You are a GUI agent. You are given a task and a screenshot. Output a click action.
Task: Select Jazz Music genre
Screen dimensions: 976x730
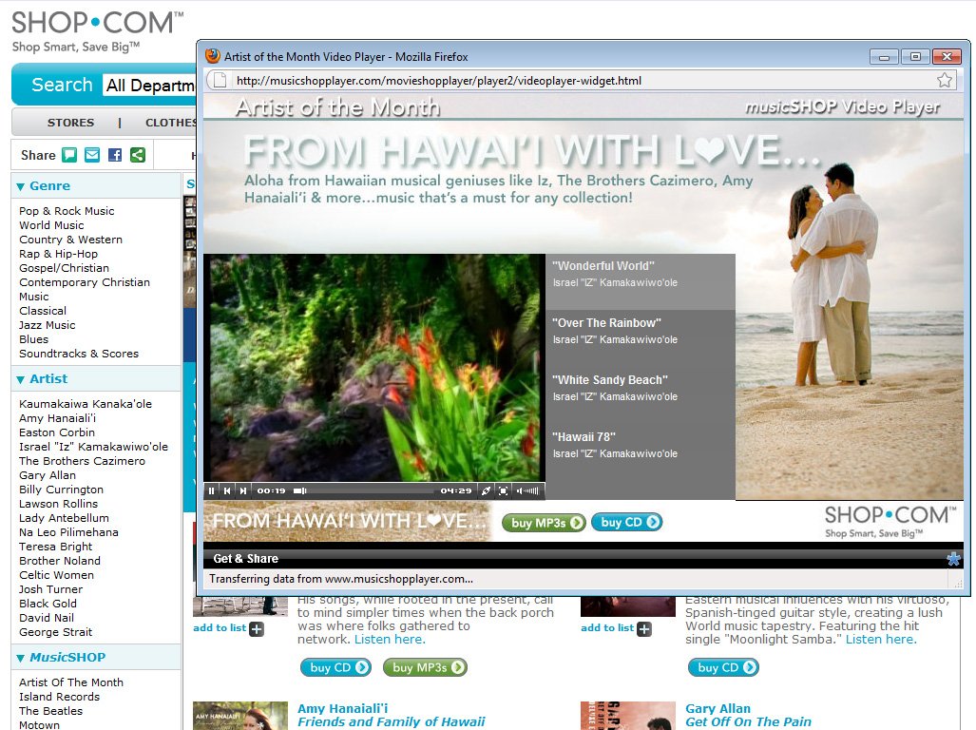[x=48, y=325]
